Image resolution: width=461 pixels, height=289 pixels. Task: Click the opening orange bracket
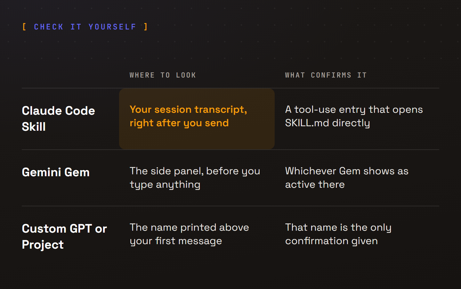24,27
